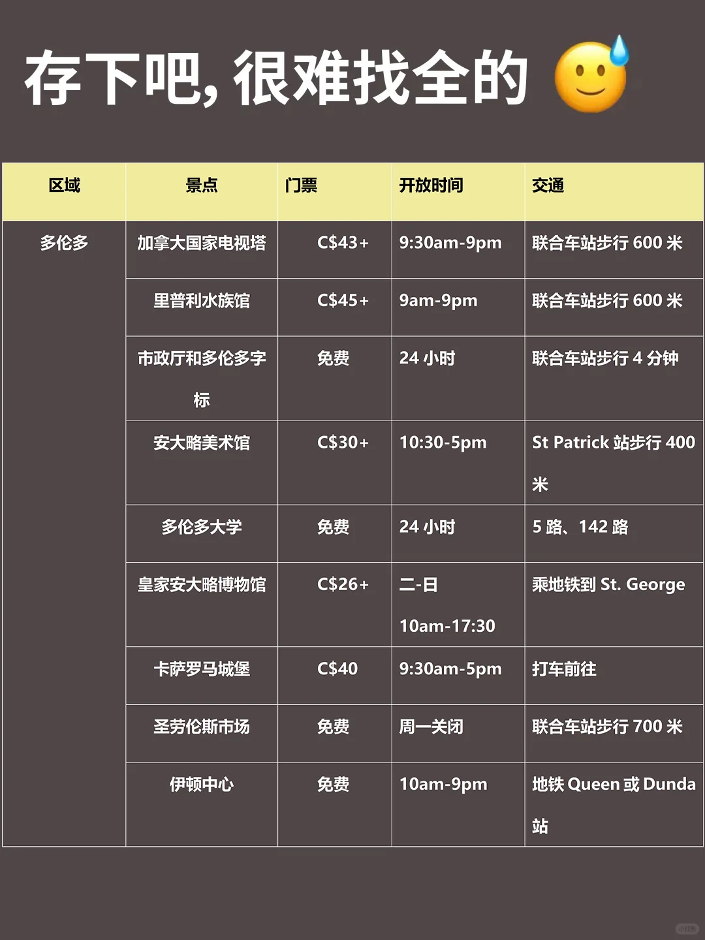Select the 乘地铁到 St. George transit cell
This screenshot has width=705, height=940.
point(607,584)
